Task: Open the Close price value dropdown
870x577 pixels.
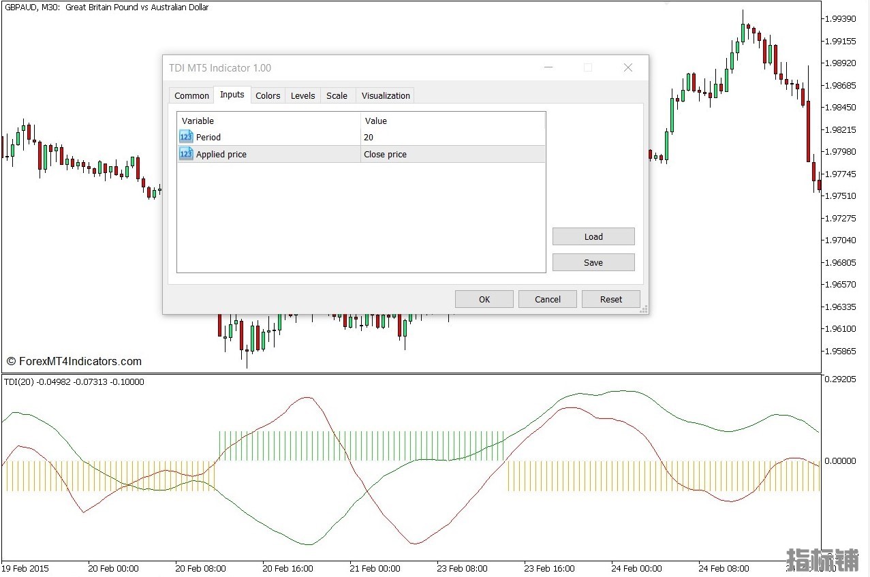Action: click(453, 154)
